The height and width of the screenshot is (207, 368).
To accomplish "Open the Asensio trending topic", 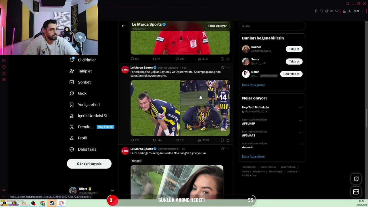I will click(x=248, y=147).
